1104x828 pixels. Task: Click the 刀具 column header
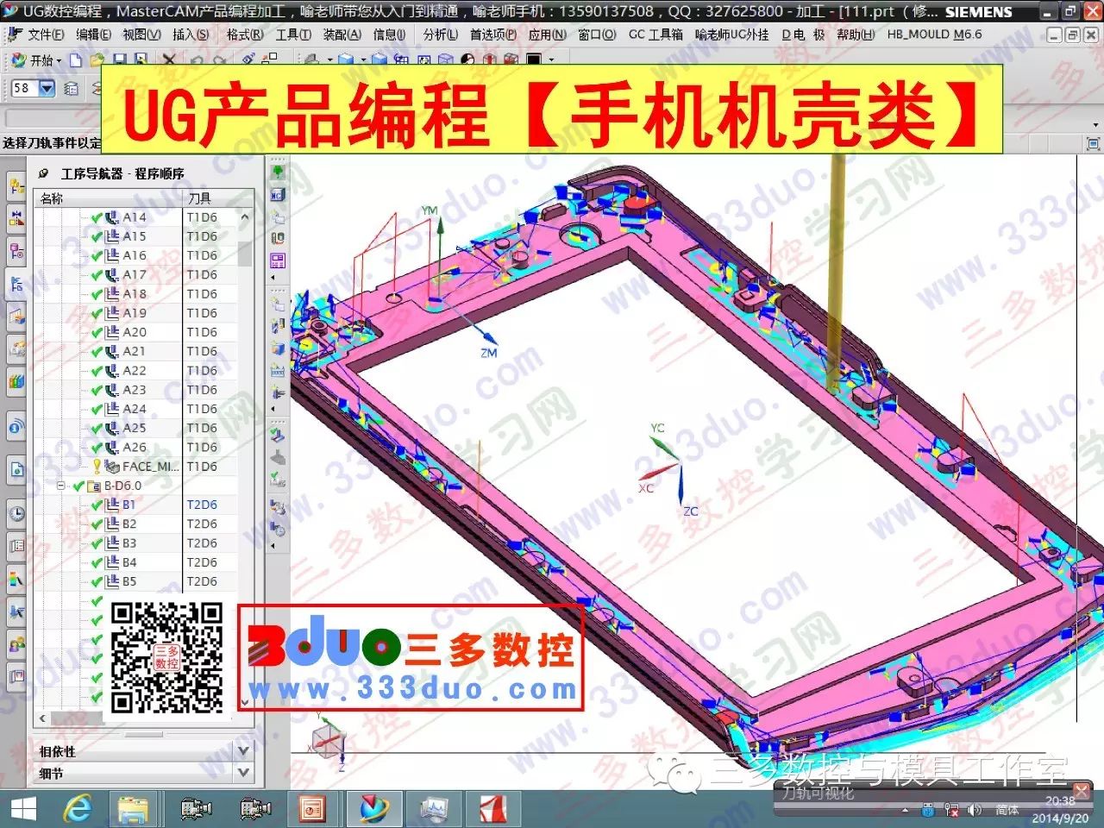pos(218,198)
